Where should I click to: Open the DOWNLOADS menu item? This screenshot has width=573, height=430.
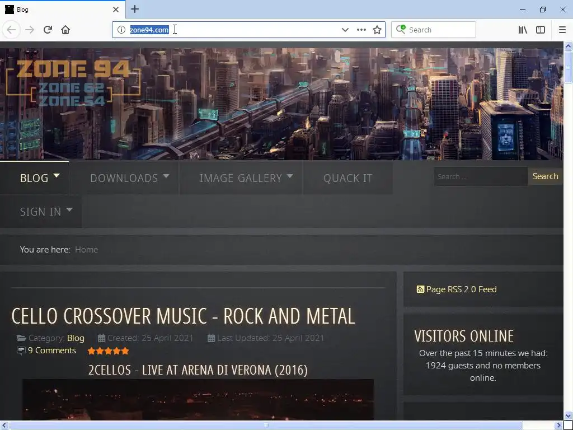(124, 178)
